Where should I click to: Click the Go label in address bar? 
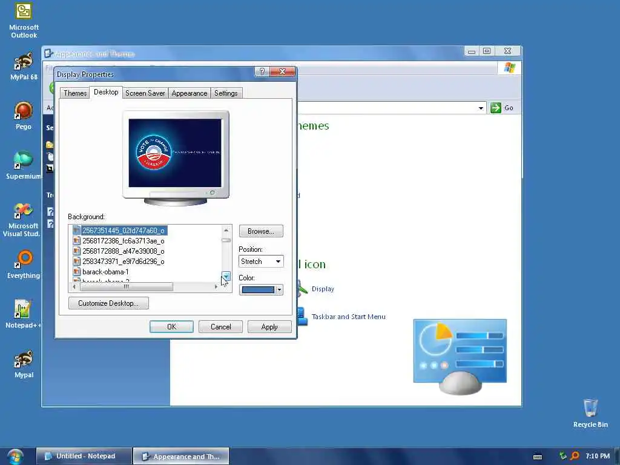[x=509, y=108]
